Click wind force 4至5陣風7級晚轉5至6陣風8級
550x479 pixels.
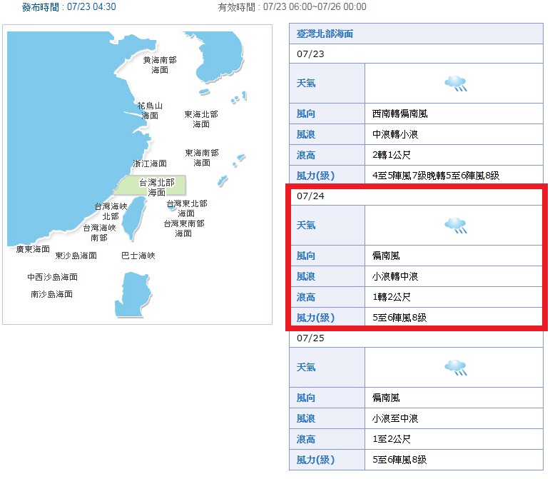[436, 176]
